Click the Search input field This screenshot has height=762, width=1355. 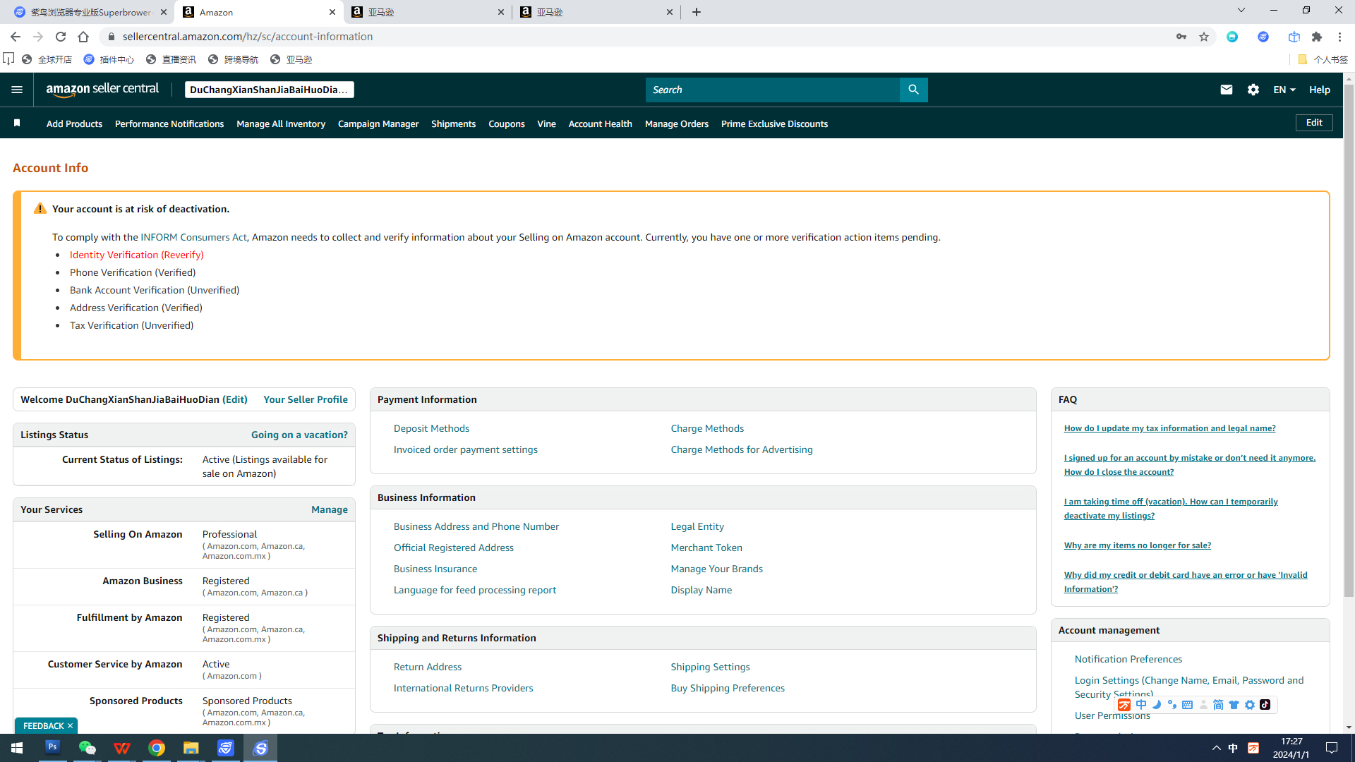pos(772,90)
